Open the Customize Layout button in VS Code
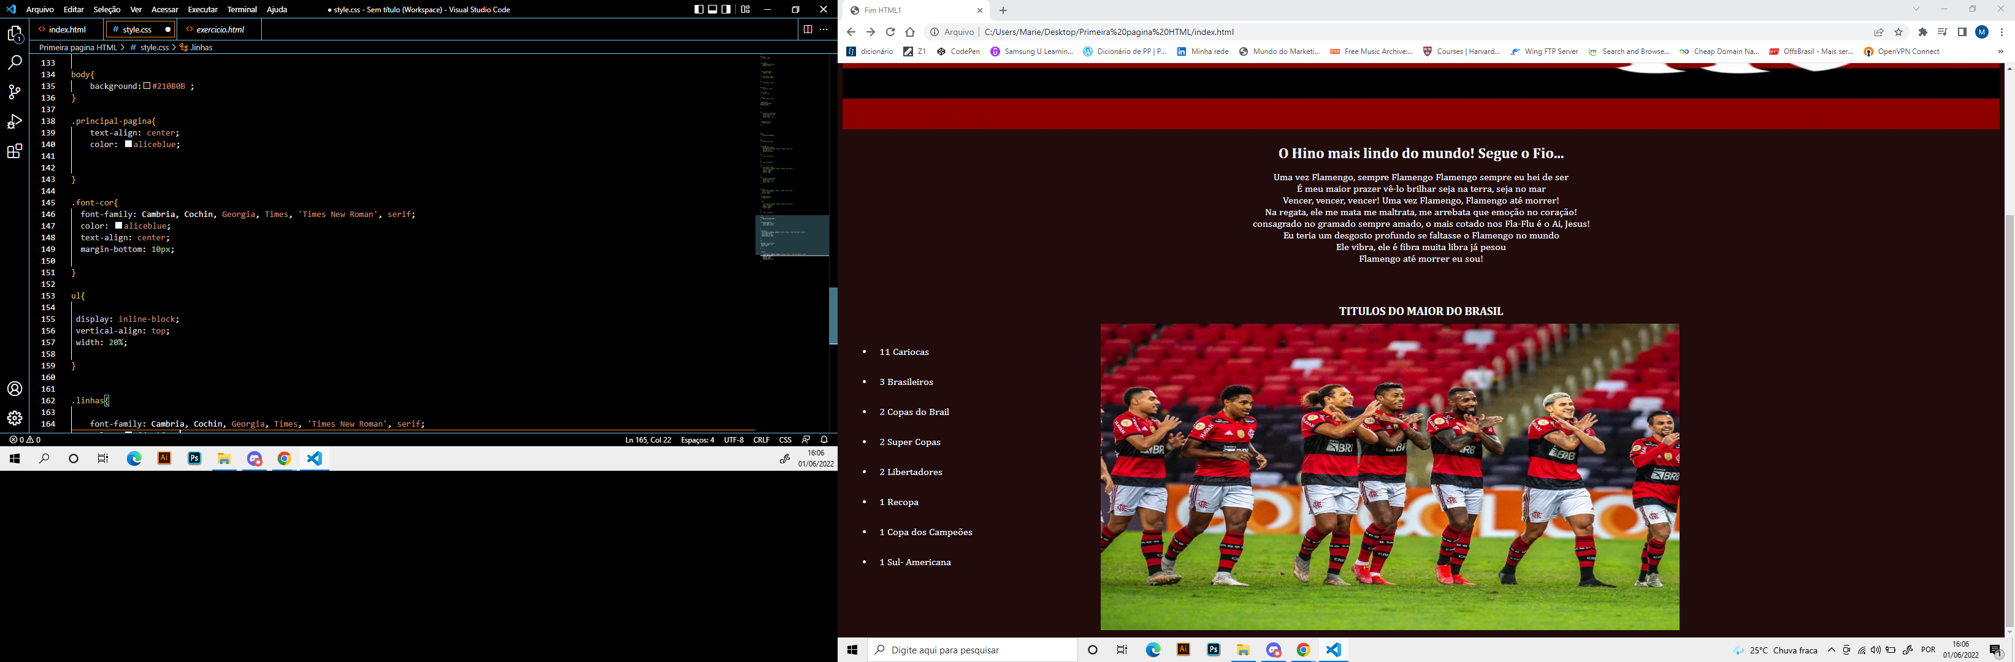2015x662 pixels. (x=746, y=9)
